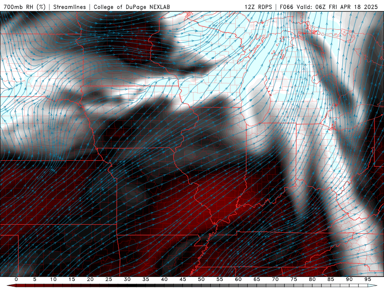384x288 pixels.
Task: Click the '12Z RDPS' model run label
Action: (x=258, y=7)
